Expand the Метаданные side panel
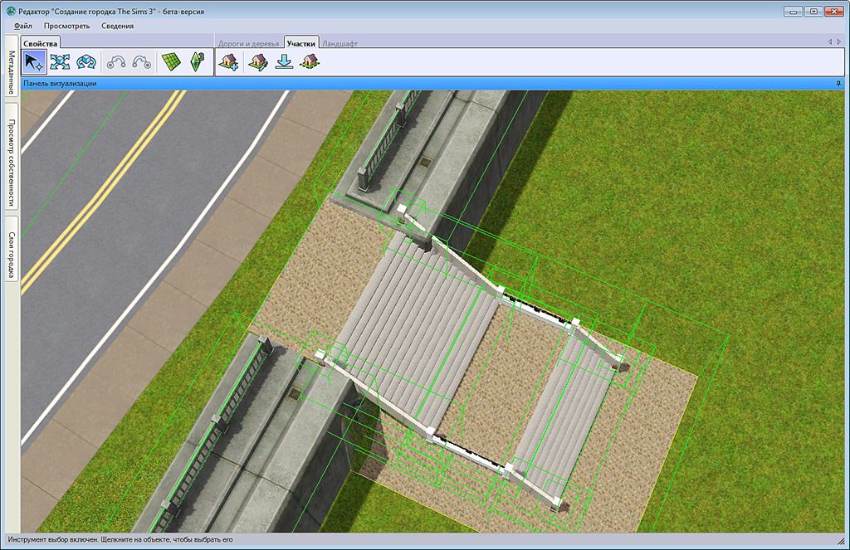 [x=12, y=72]
